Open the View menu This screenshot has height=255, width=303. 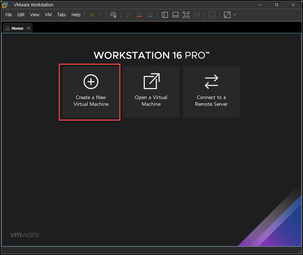coord(35,15)
